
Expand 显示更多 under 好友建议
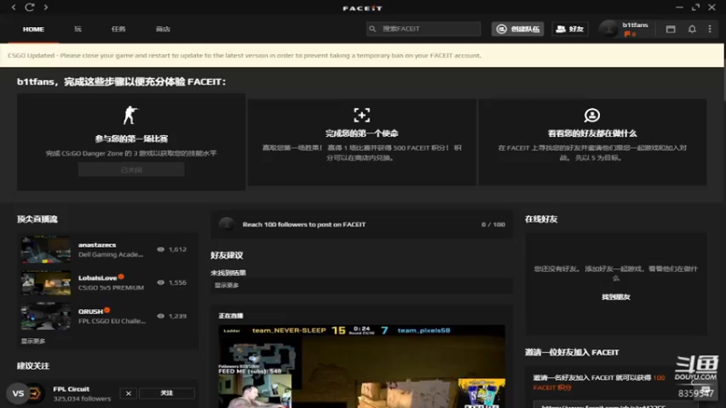click(226, 286)
